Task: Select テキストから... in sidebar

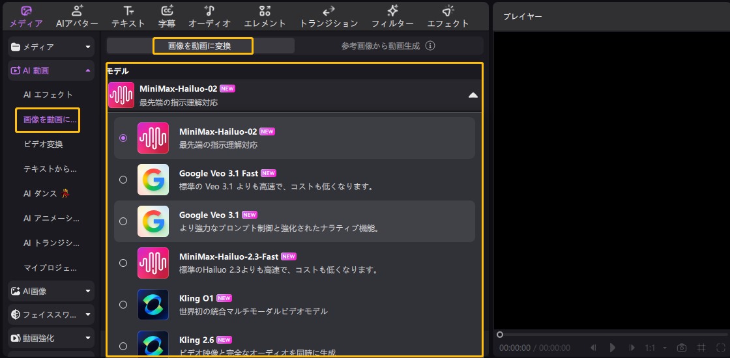Action: [x=50, y=169]
